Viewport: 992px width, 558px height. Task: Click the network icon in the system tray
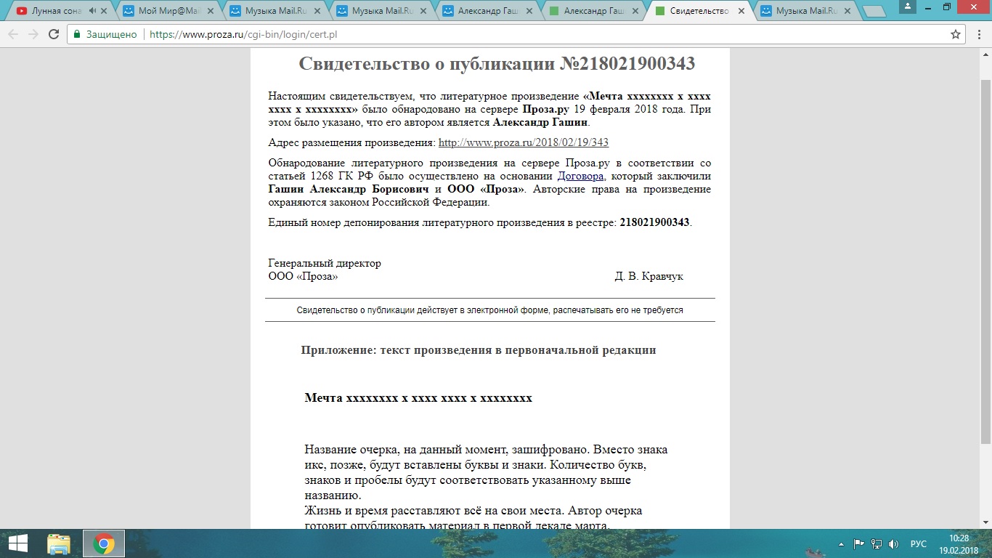[x=877, y=543]
